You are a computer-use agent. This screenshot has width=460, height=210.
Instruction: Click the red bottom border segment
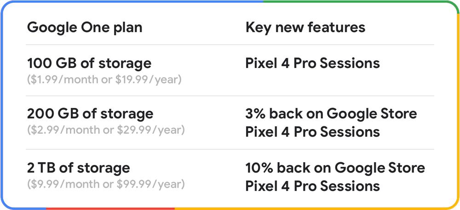(110, 209)
